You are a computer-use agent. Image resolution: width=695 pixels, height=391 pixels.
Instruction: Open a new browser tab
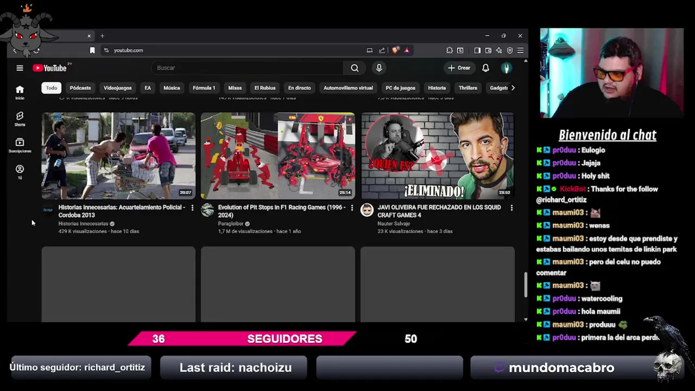[102, 36]
